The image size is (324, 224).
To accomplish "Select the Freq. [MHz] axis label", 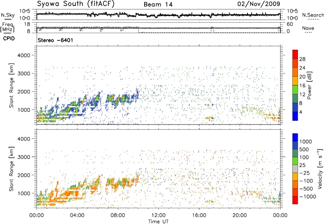I will (x=7, y=27).
